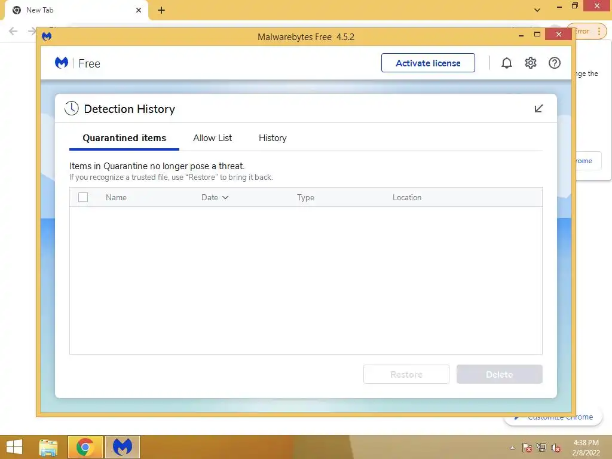Viewport: 612px width, 459px height.
Task: Tick the select-all quarantine checkbox
Action: point(83,197)
